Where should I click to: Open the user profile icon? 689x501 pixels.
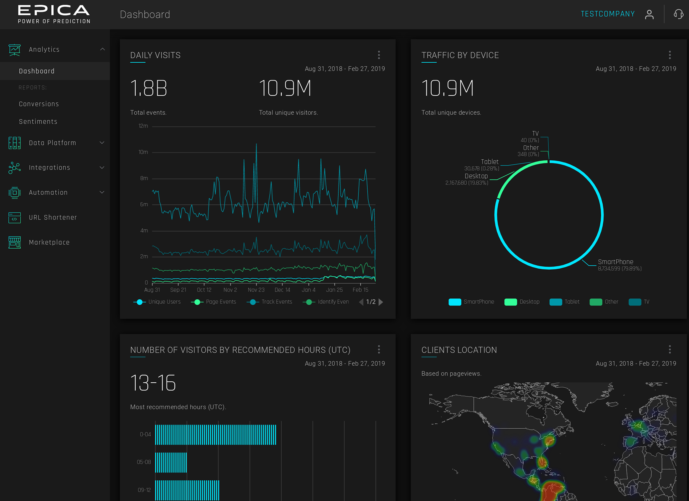649,14
